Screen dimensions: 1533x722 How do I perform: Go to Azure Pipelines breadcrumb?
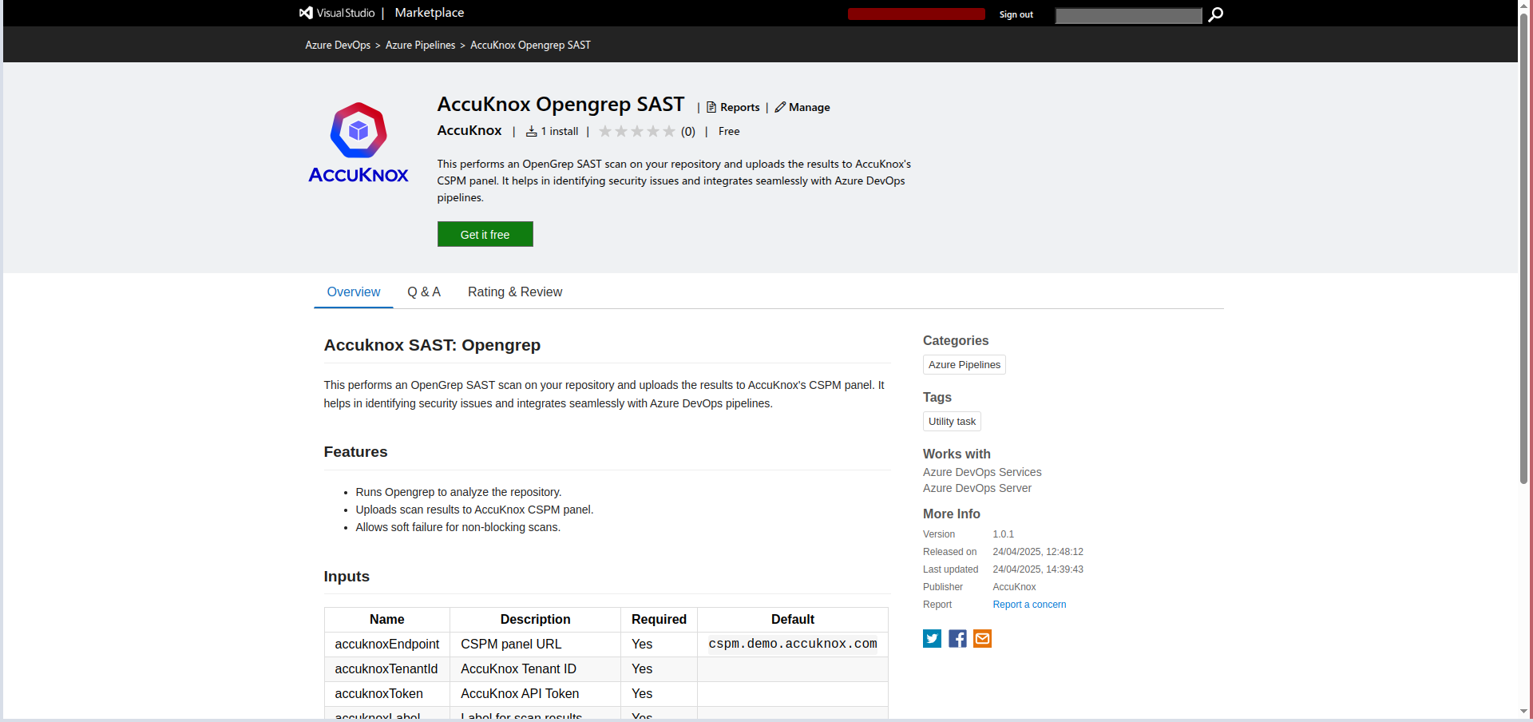(420, 45)
